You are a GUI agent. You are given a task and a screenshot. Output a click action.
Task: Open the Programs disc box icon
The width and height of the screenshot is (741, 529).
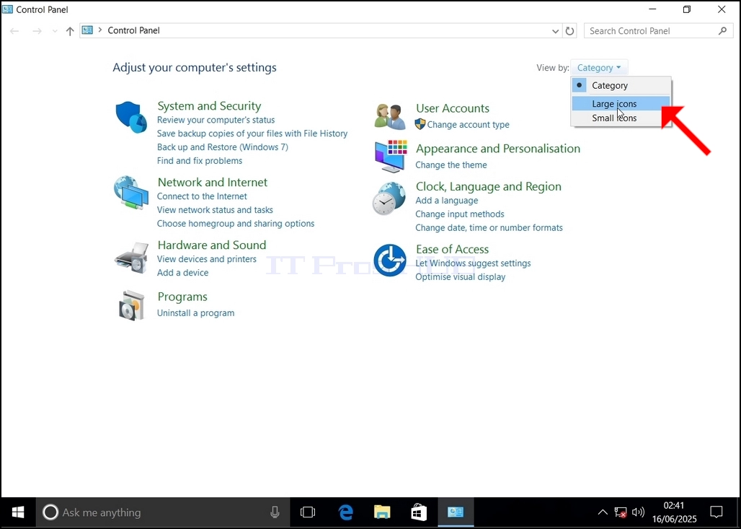pos(131,306)
